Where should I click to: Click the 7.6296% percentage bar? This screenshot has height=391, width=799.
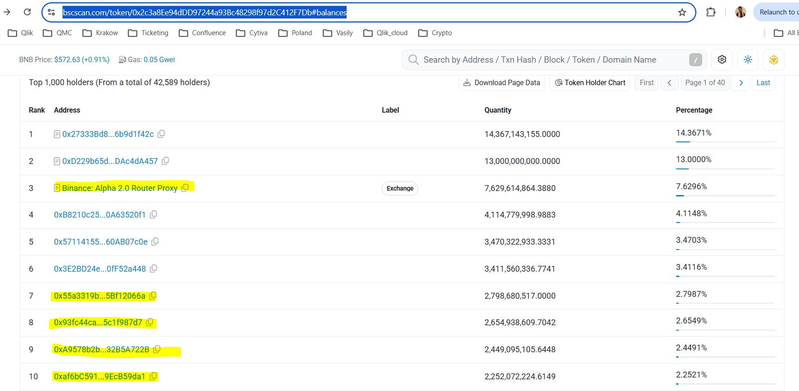click(725, 195)
